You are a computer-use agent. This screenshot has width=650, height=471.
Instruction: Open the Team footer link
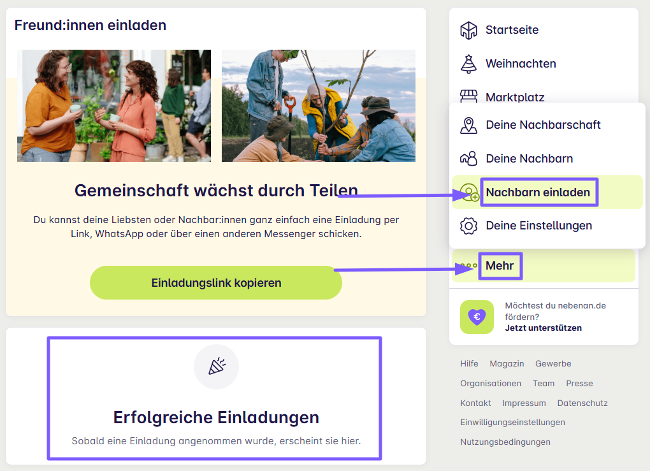tap(544, 384)
